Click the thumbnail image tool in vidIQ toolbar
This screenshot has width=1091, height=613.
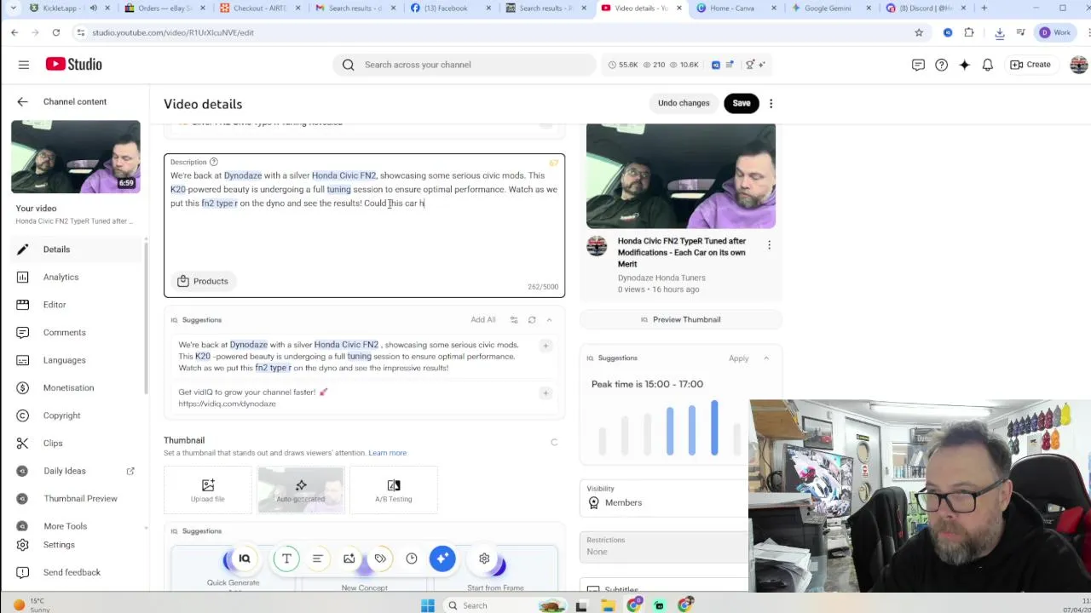[x=349, y=559]
